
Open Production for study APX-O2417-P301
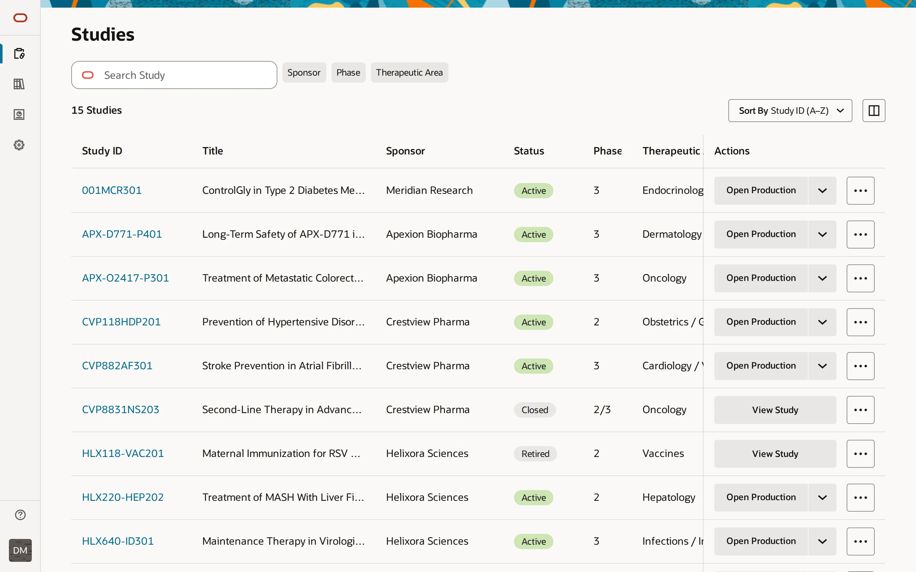click(761, 278)
